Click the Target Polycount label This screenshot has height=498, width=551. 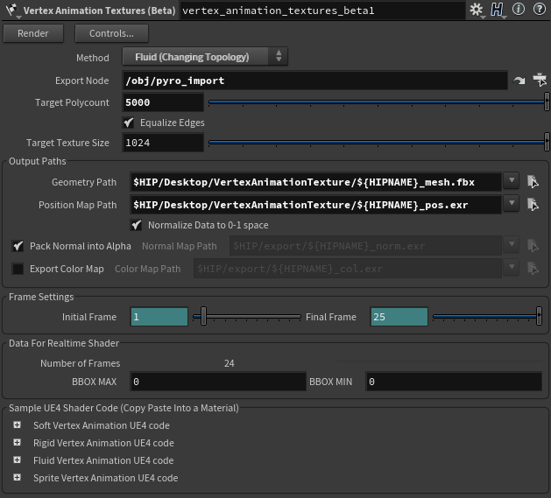[x=72, y=102]
